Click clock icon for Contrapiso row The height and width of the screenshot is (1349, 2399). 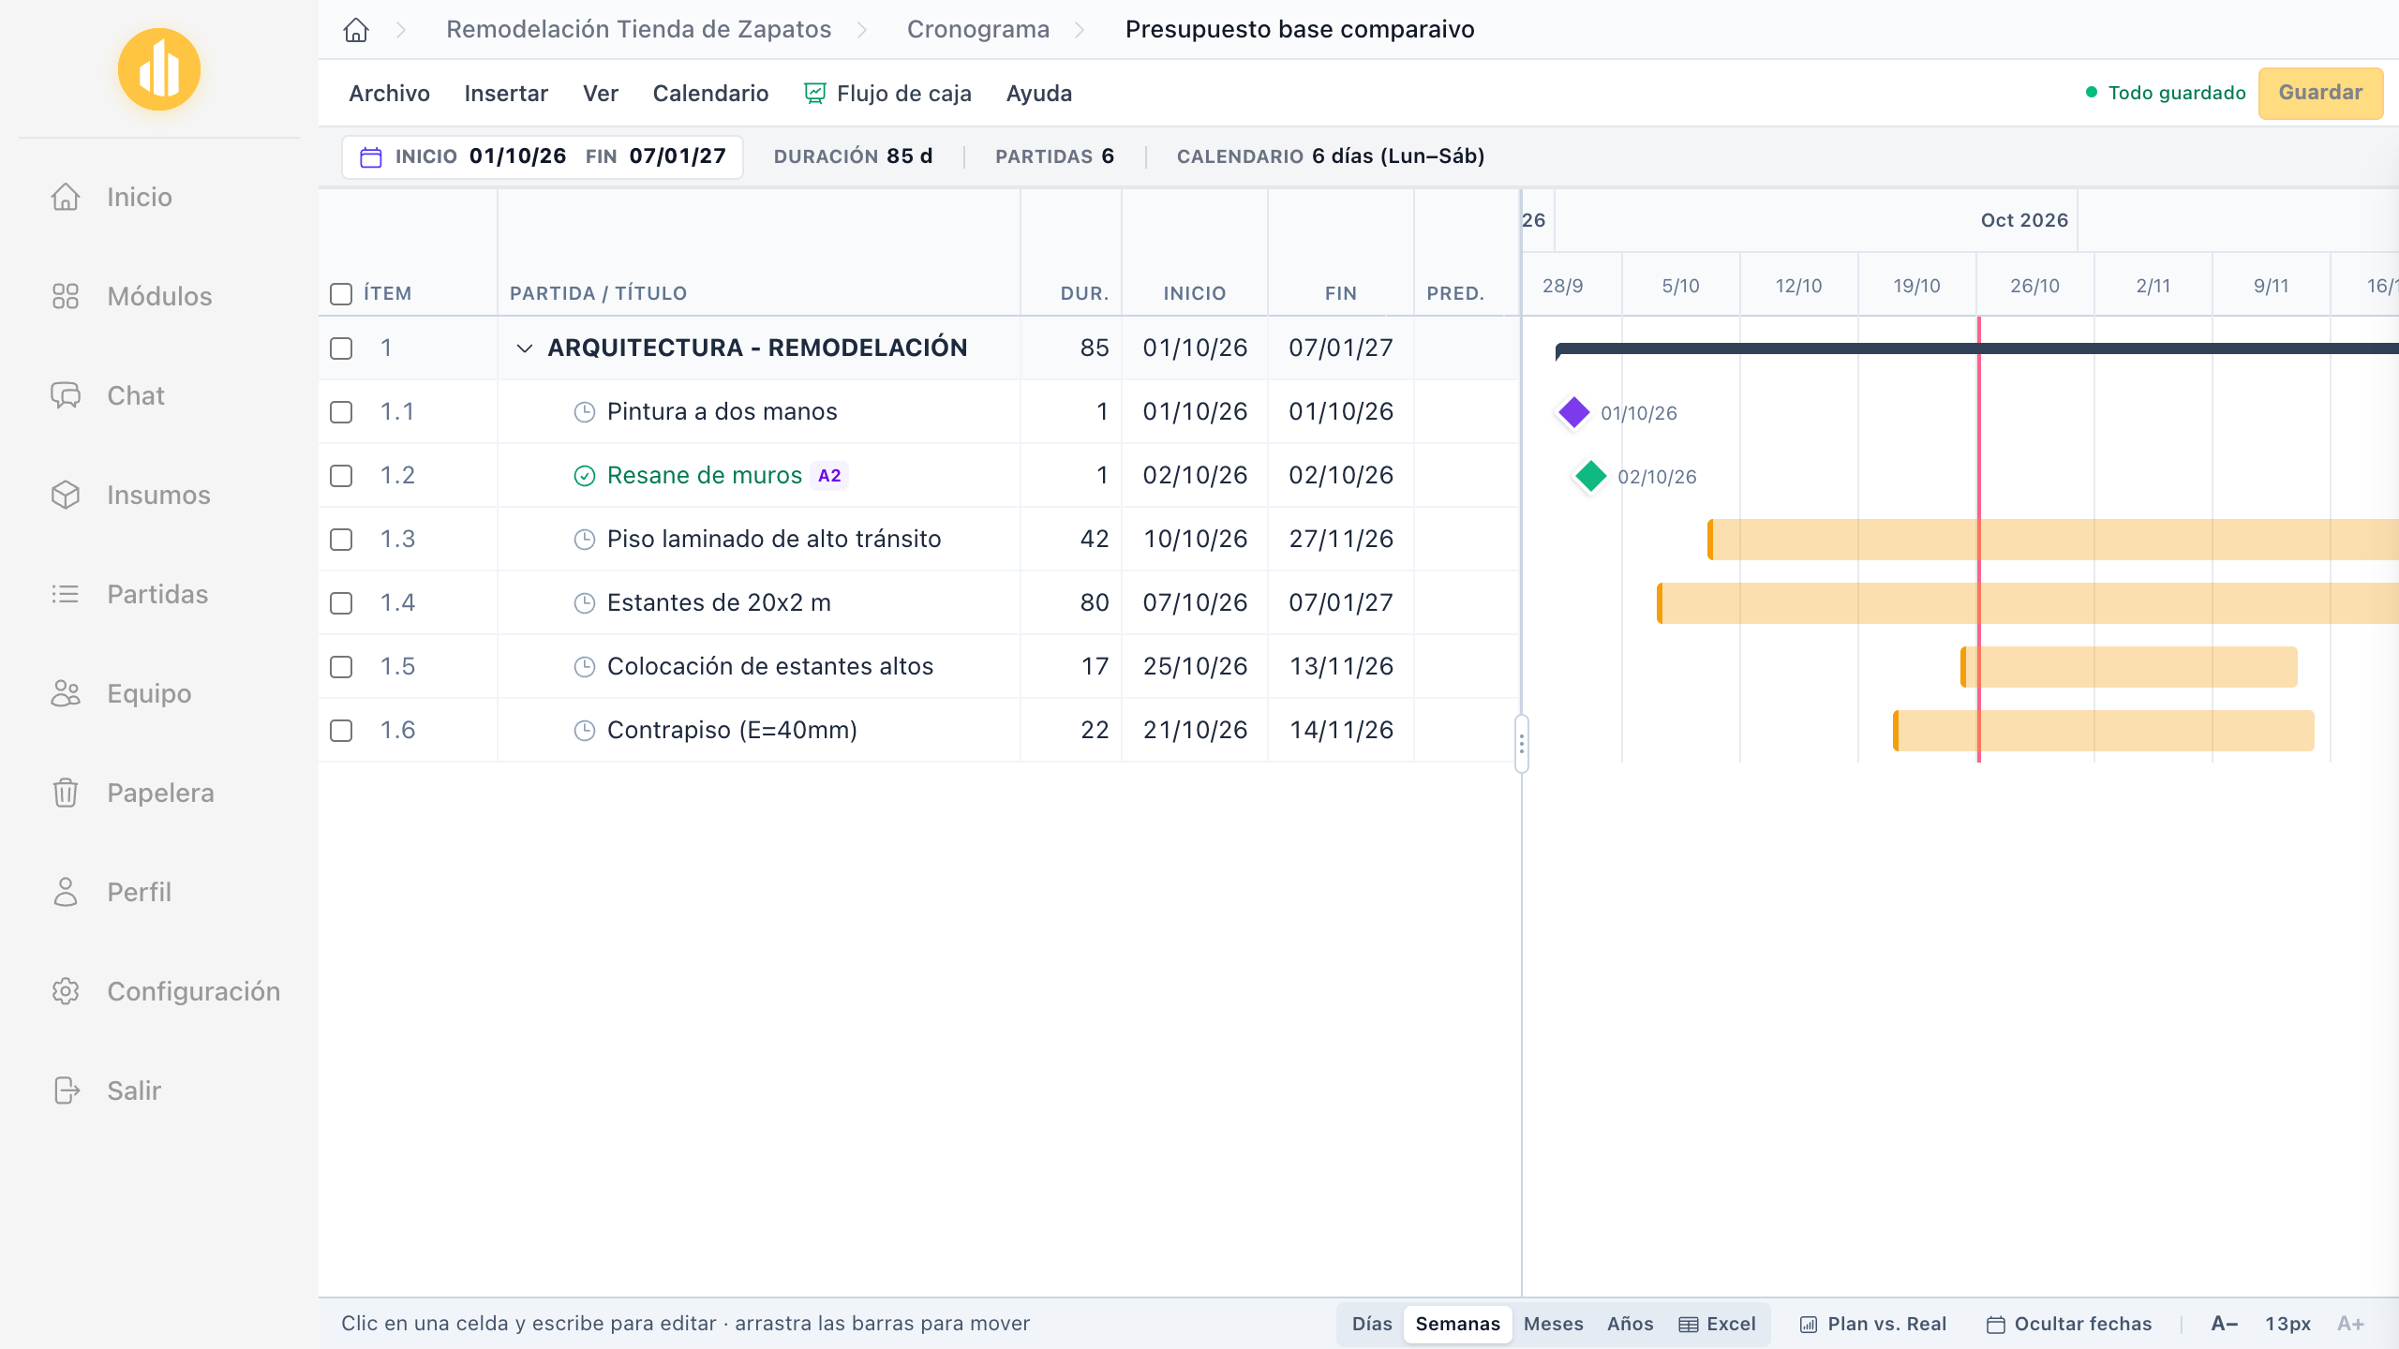[x=585, y=731]
